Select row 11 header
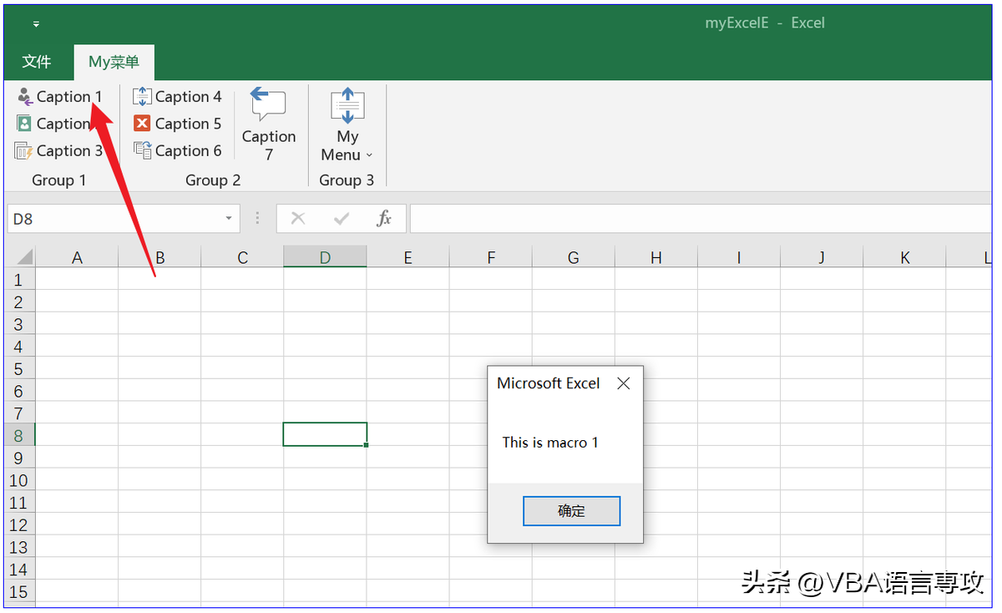1002x613 pixels. [20, 503]
